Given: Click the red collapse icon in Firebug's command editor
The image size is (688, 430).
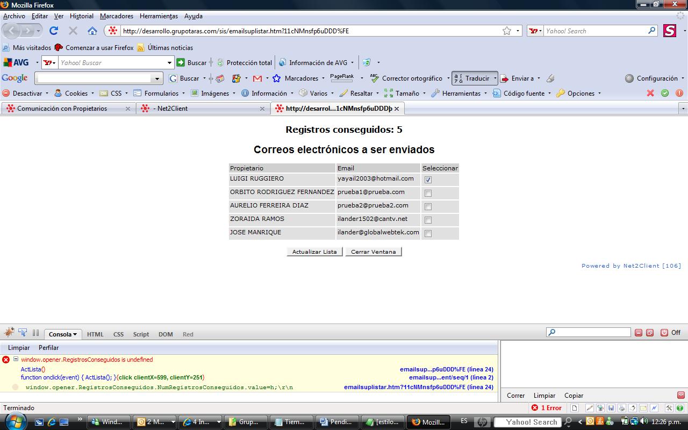Looking at the screenshot, I should [x=681, y=395].
